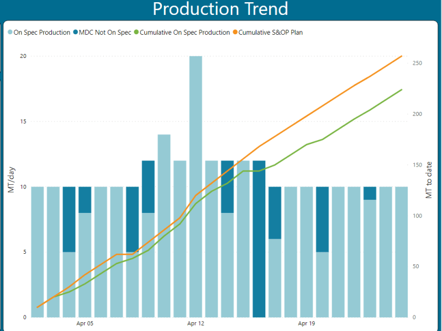
Task: Click the green Cumulative On Spec Production legend dot
Action: click(136, 33)
